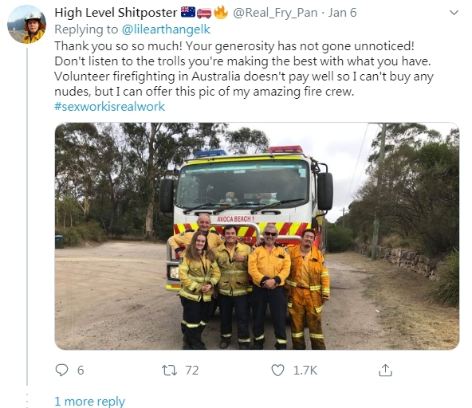Screen dimensions: 472x408
Task: Retweet this post using the arrows icon
Action: 170,371
